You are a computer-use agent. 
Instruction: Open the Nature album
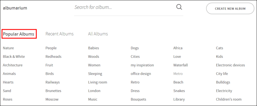point(8,48)
